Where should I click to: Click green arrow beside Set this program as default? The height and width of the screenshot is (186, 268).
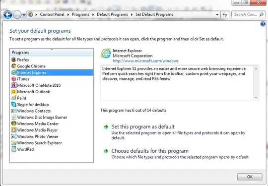[x=106, y=127]
